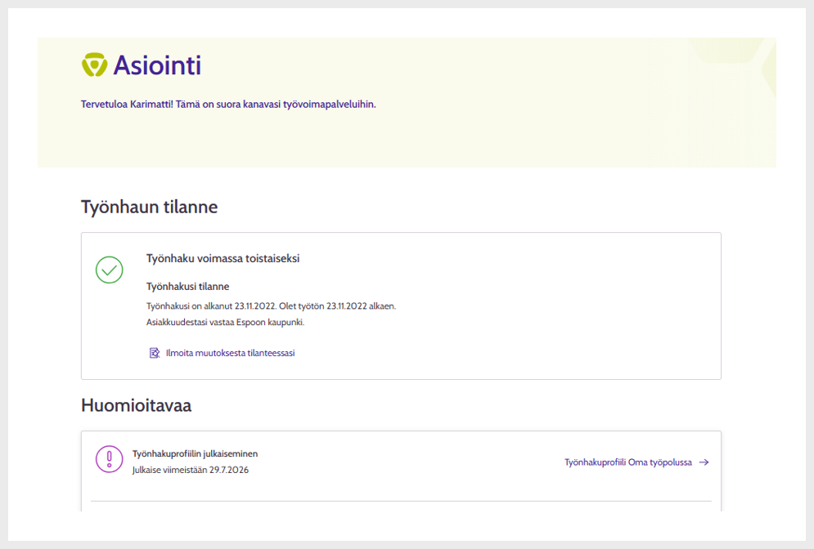Viewport: 814px width, 549px height.
Task: Open the Ilmoita muutoksesta tilanteessasi link
Action: (x=230, y=353)
